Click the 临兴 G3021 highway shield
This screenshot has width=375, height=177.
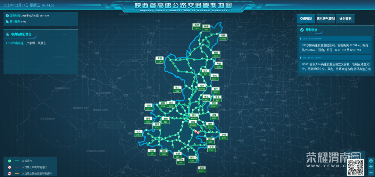194,117
